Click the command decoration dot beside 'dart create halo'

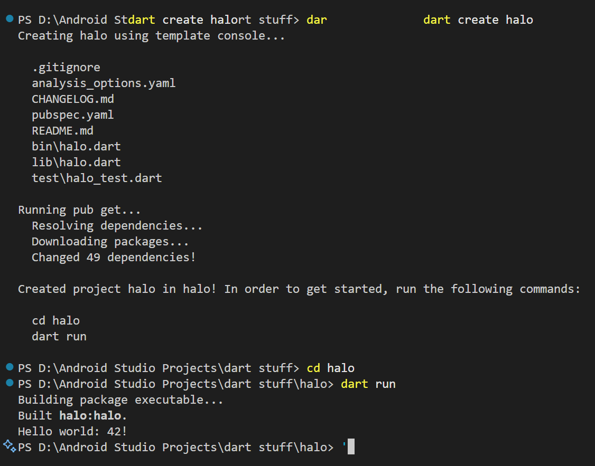[10, 18]
